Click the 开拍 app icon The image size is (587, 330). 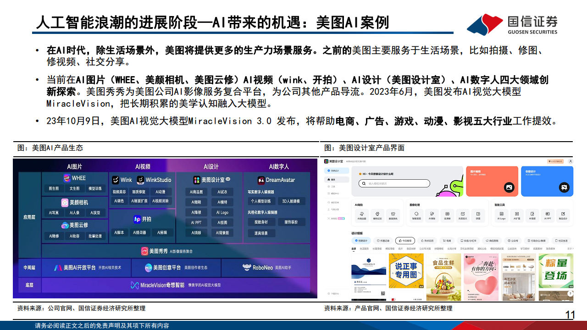[x=137, y=219]
